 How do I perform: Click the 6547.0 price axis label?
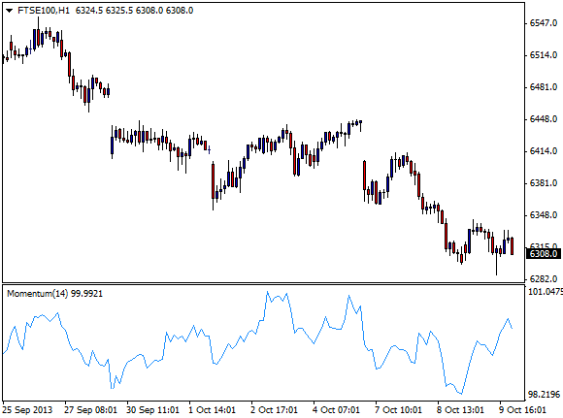pos(544,23)
